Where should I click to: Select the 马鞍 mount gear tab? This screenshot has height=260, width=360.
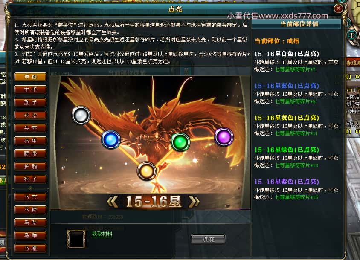click(30, 197)
